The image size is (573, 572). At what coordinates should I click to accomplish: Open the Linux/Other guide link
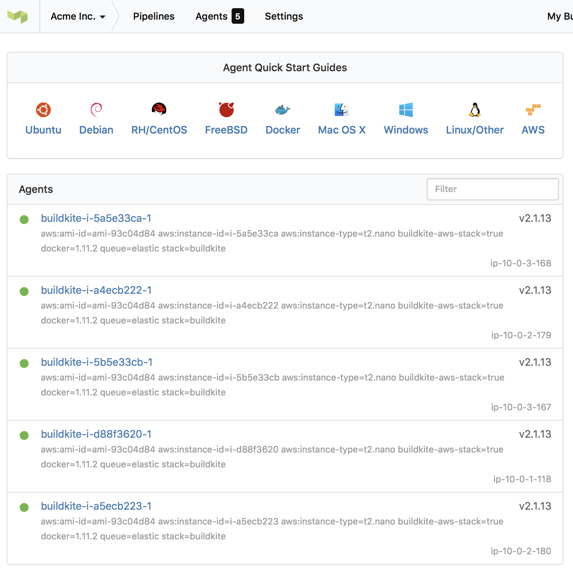[x=475, y=130]
